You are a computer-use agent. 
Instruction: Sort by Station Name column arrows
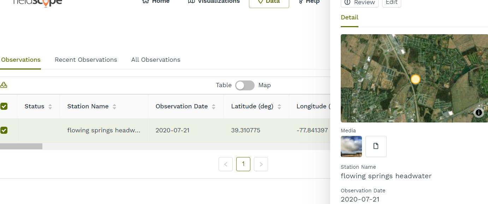114,107
